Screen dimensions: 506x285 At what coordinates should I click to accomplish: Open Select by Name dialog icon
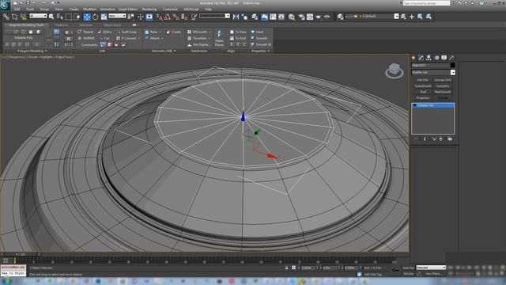(x=60, y=17)
